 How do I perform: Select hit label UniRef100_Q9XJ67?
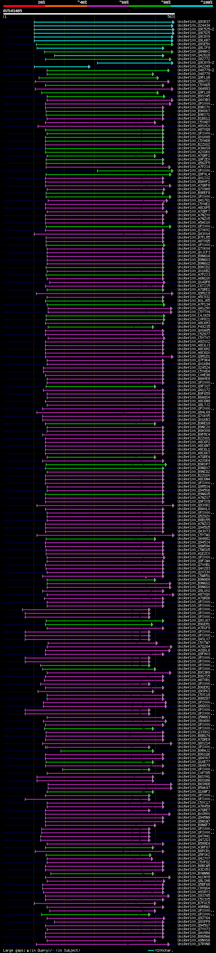click(194, 620)
